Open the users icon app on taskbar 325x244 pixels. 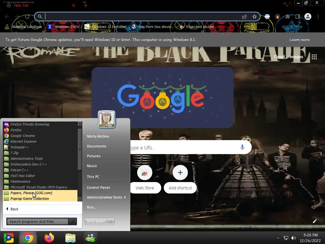pyautogui.click(x=90, y=238)
